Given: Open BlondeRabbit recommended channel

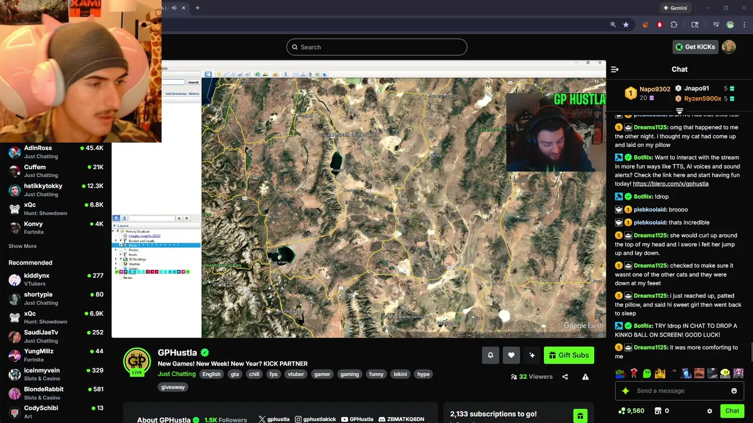Looking at the screenshot, I should tap(56, 393).
